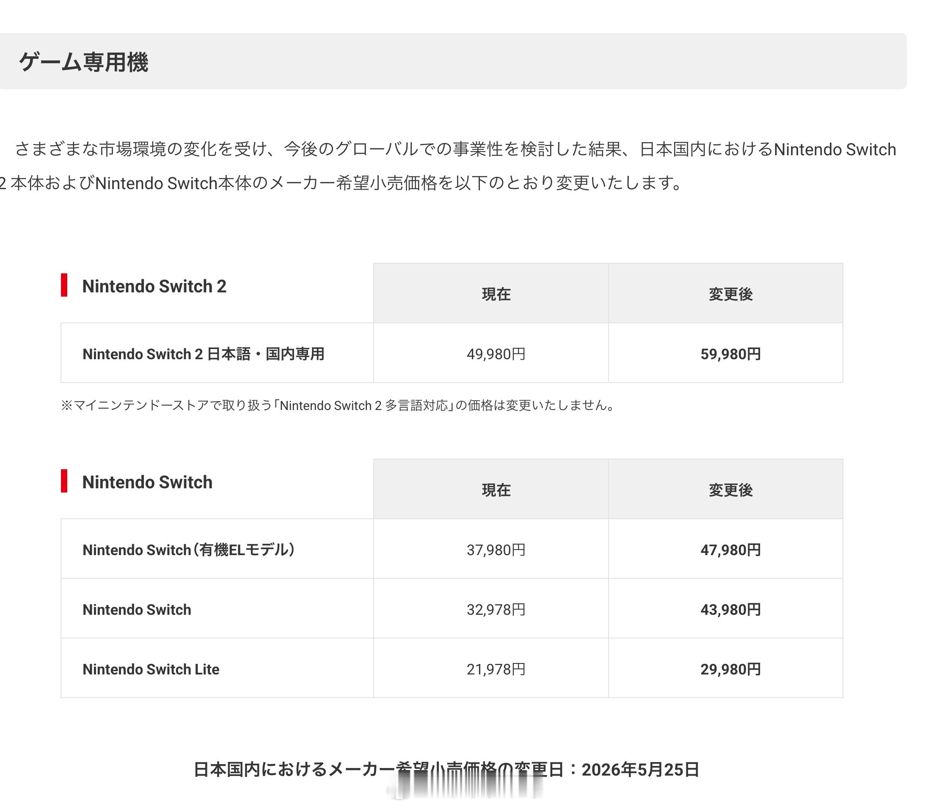931x809 pixels.
Task: Click the current price 21,978円
Action: pos(496,669)
